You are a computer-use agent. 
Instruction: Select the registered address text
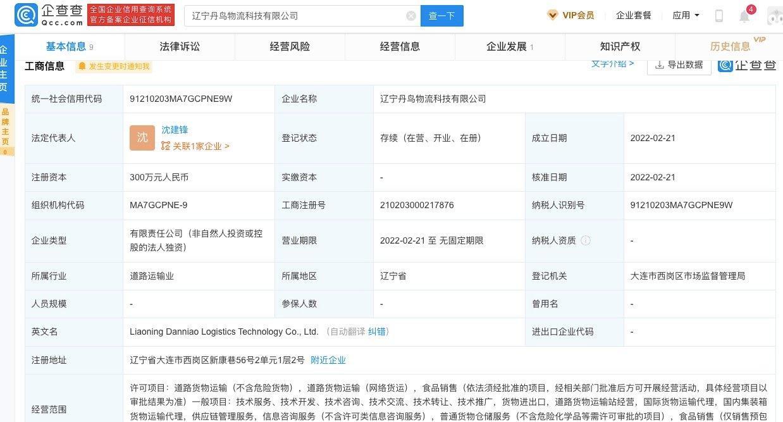pos(217,360)
